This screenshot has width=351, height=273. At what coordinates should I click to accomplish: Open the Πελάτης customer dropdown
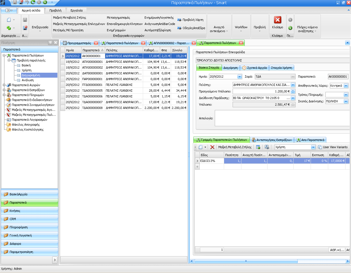click(293, 85)
